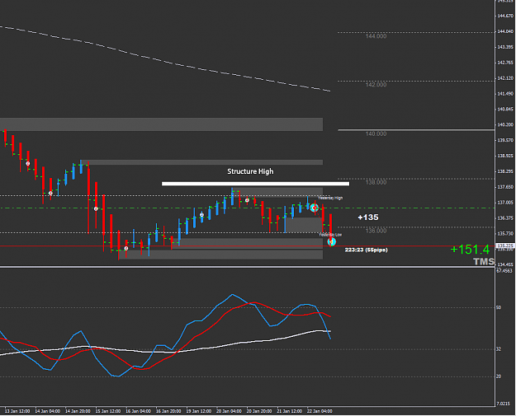Viewport: 516px width, 416px height.
Task: Click 138.925 on the price axis
Action: tap(505, 156)
